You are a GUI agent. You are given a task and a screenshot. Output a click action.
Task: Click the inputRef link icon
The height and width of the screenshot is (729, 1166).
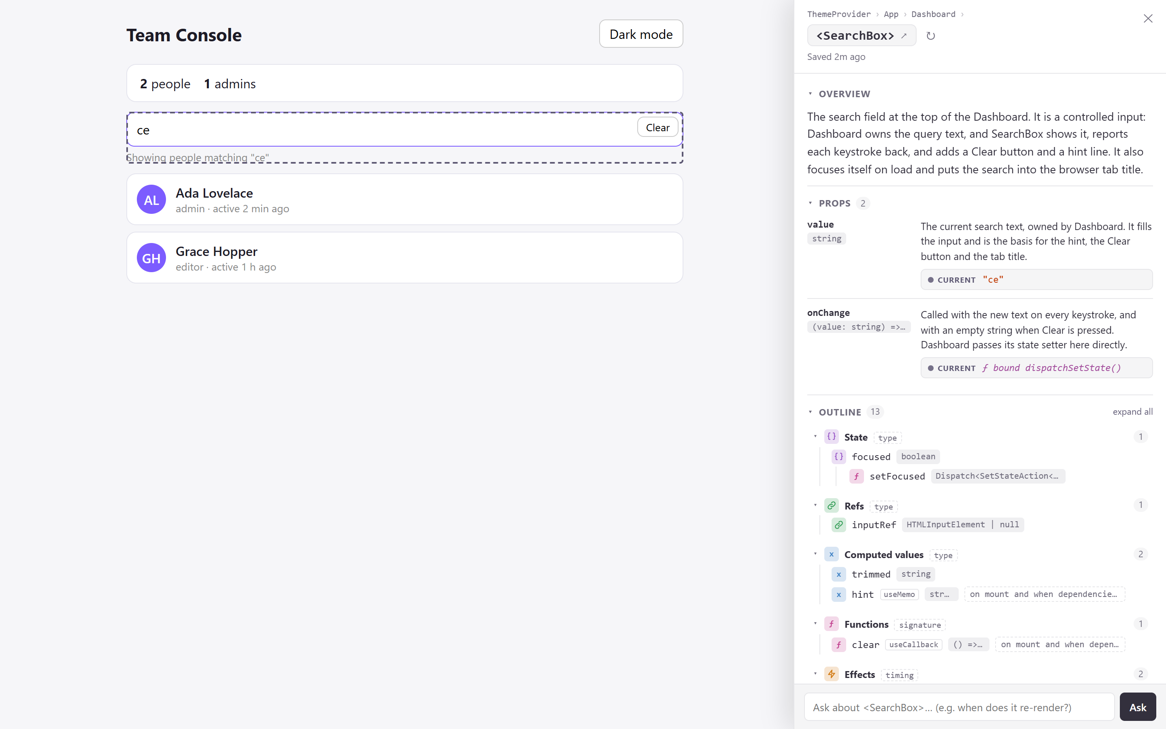tap(838, 524)
